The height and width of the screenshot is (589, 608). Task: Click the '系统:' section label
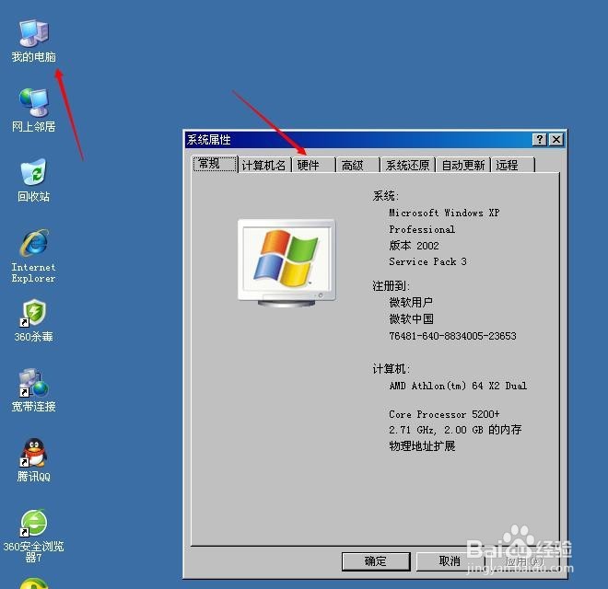click(385, 196)
